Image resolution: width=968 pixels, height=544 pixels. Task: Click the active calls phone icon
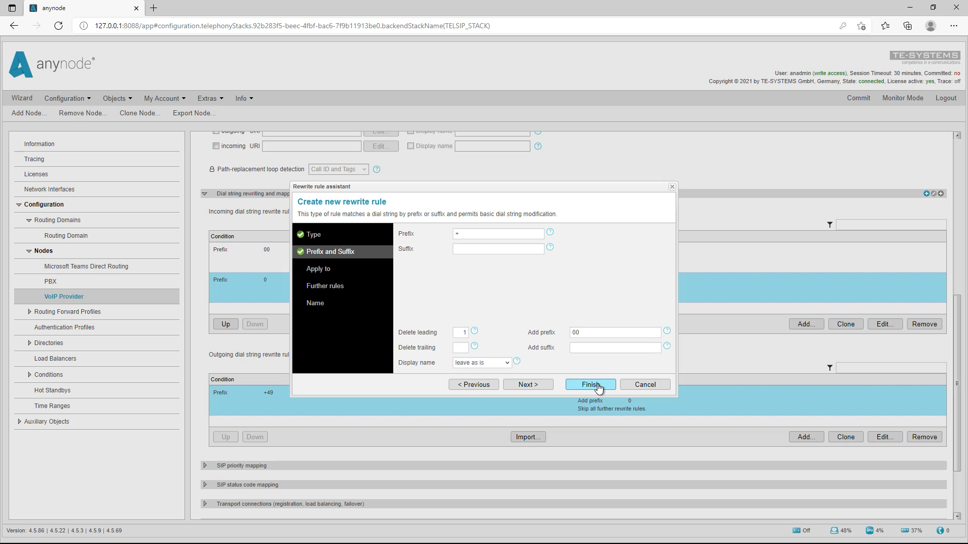pyautogui.click(x=940, y=530)
